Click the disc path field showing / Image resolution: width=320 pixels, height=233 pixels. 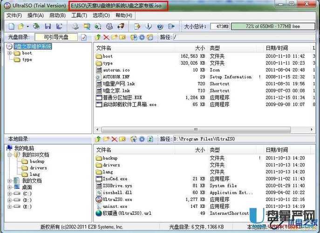coord(244,37)
